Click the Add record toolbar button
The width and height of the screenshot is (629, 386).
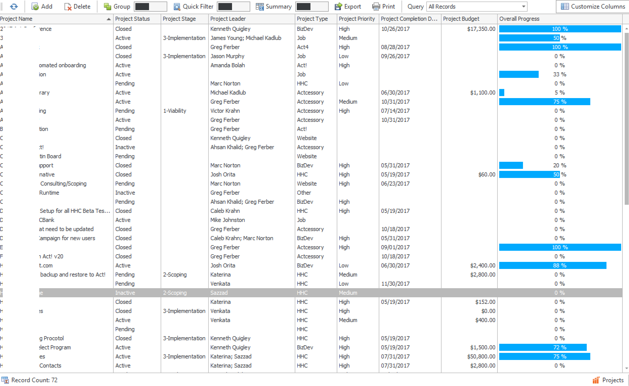42,7
